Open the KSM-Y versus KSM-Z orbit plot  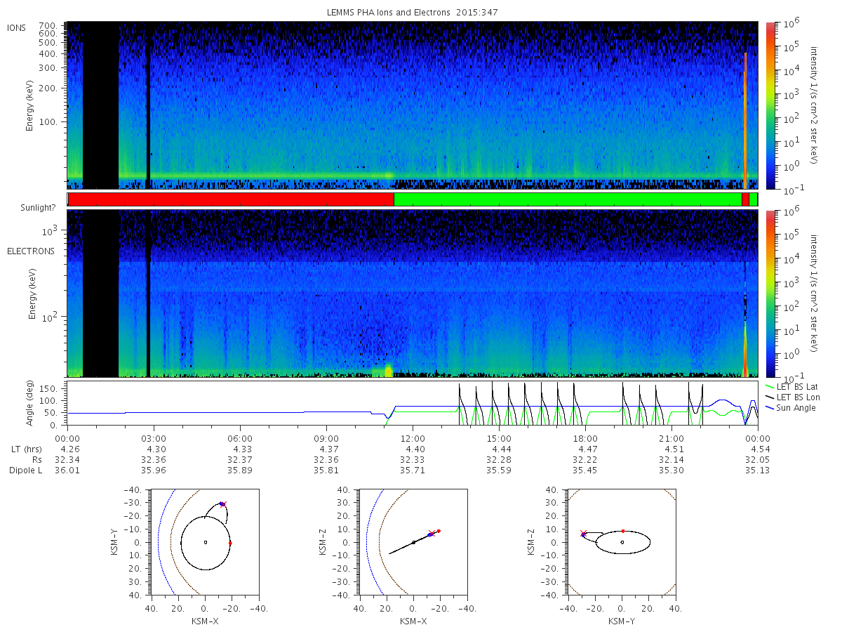click(x=622, y=541)
